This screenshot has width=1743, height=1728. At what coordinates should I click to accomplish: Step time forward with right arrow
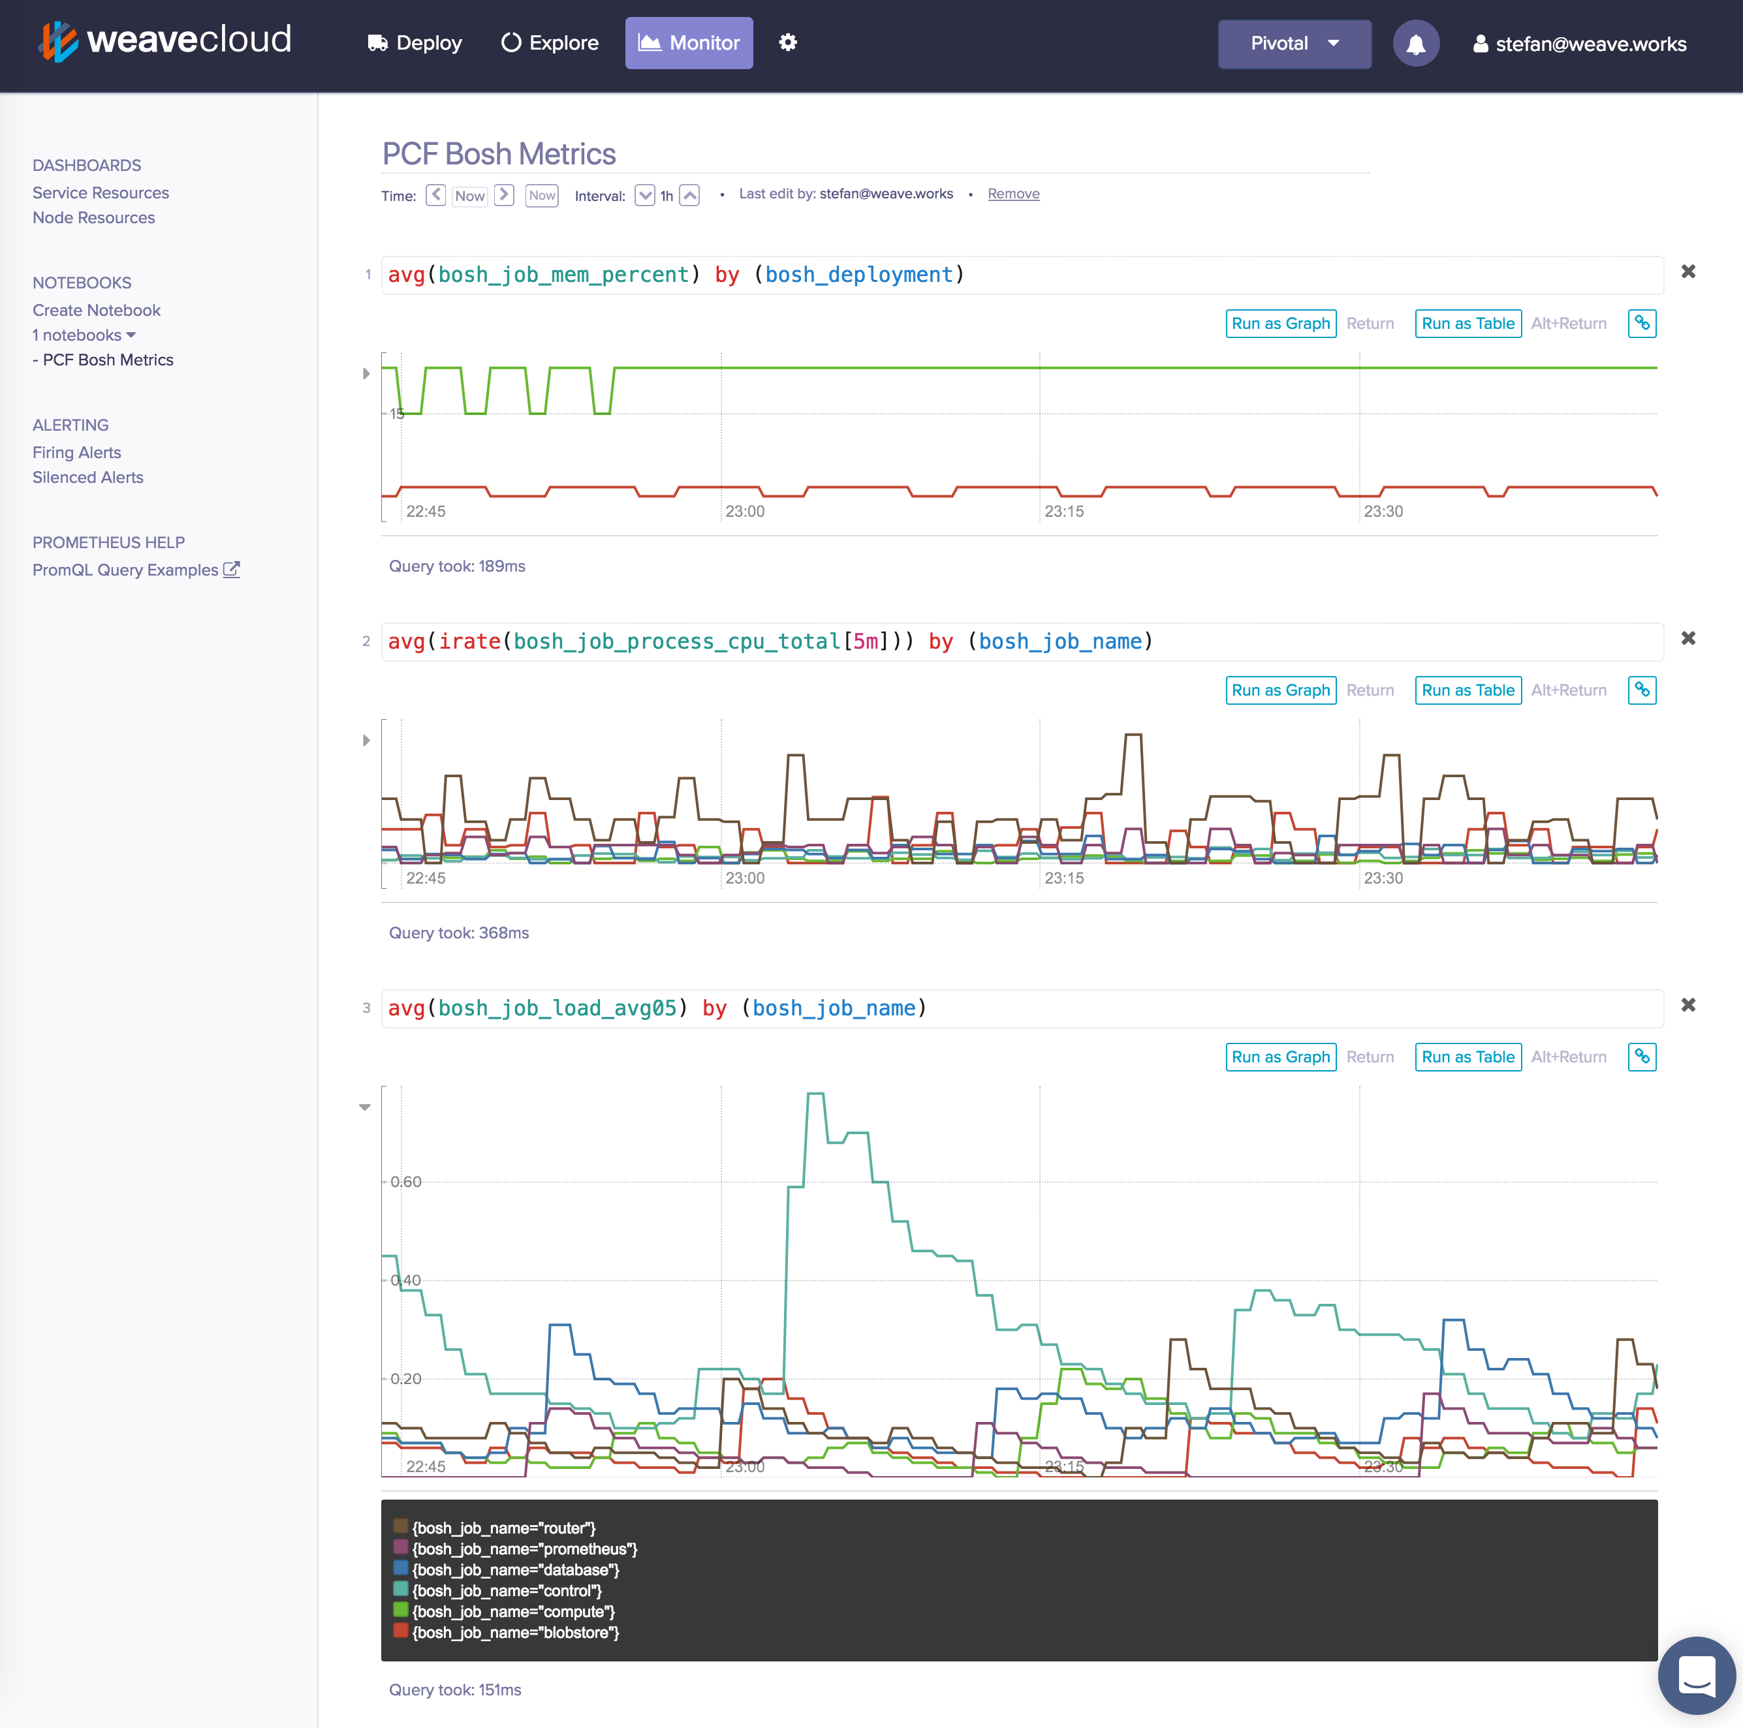pos(505,195)
